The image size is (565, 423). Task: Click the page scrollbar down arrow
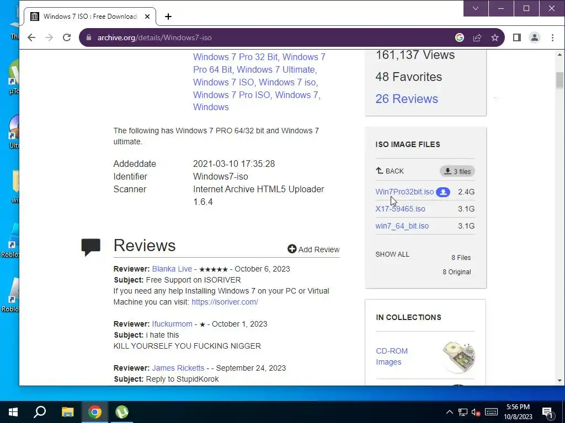click(x=559, y=381)
